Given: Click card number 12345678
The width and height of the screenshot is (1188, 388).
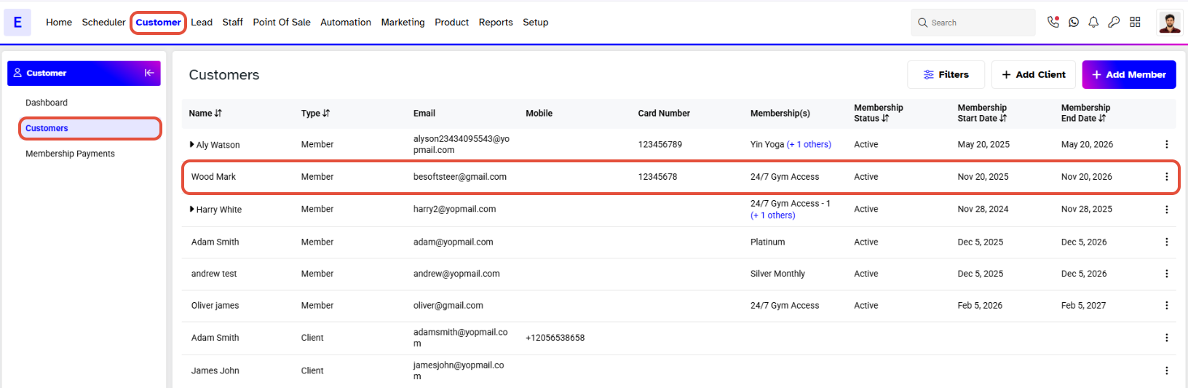Looking at the screenshot, I should pyautogui.click(x=657, y=177).
